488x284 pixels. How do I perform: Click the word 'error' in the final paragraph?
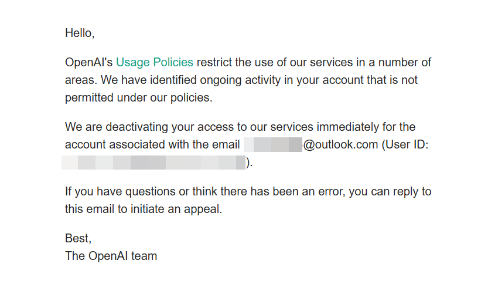coord(331,191)
